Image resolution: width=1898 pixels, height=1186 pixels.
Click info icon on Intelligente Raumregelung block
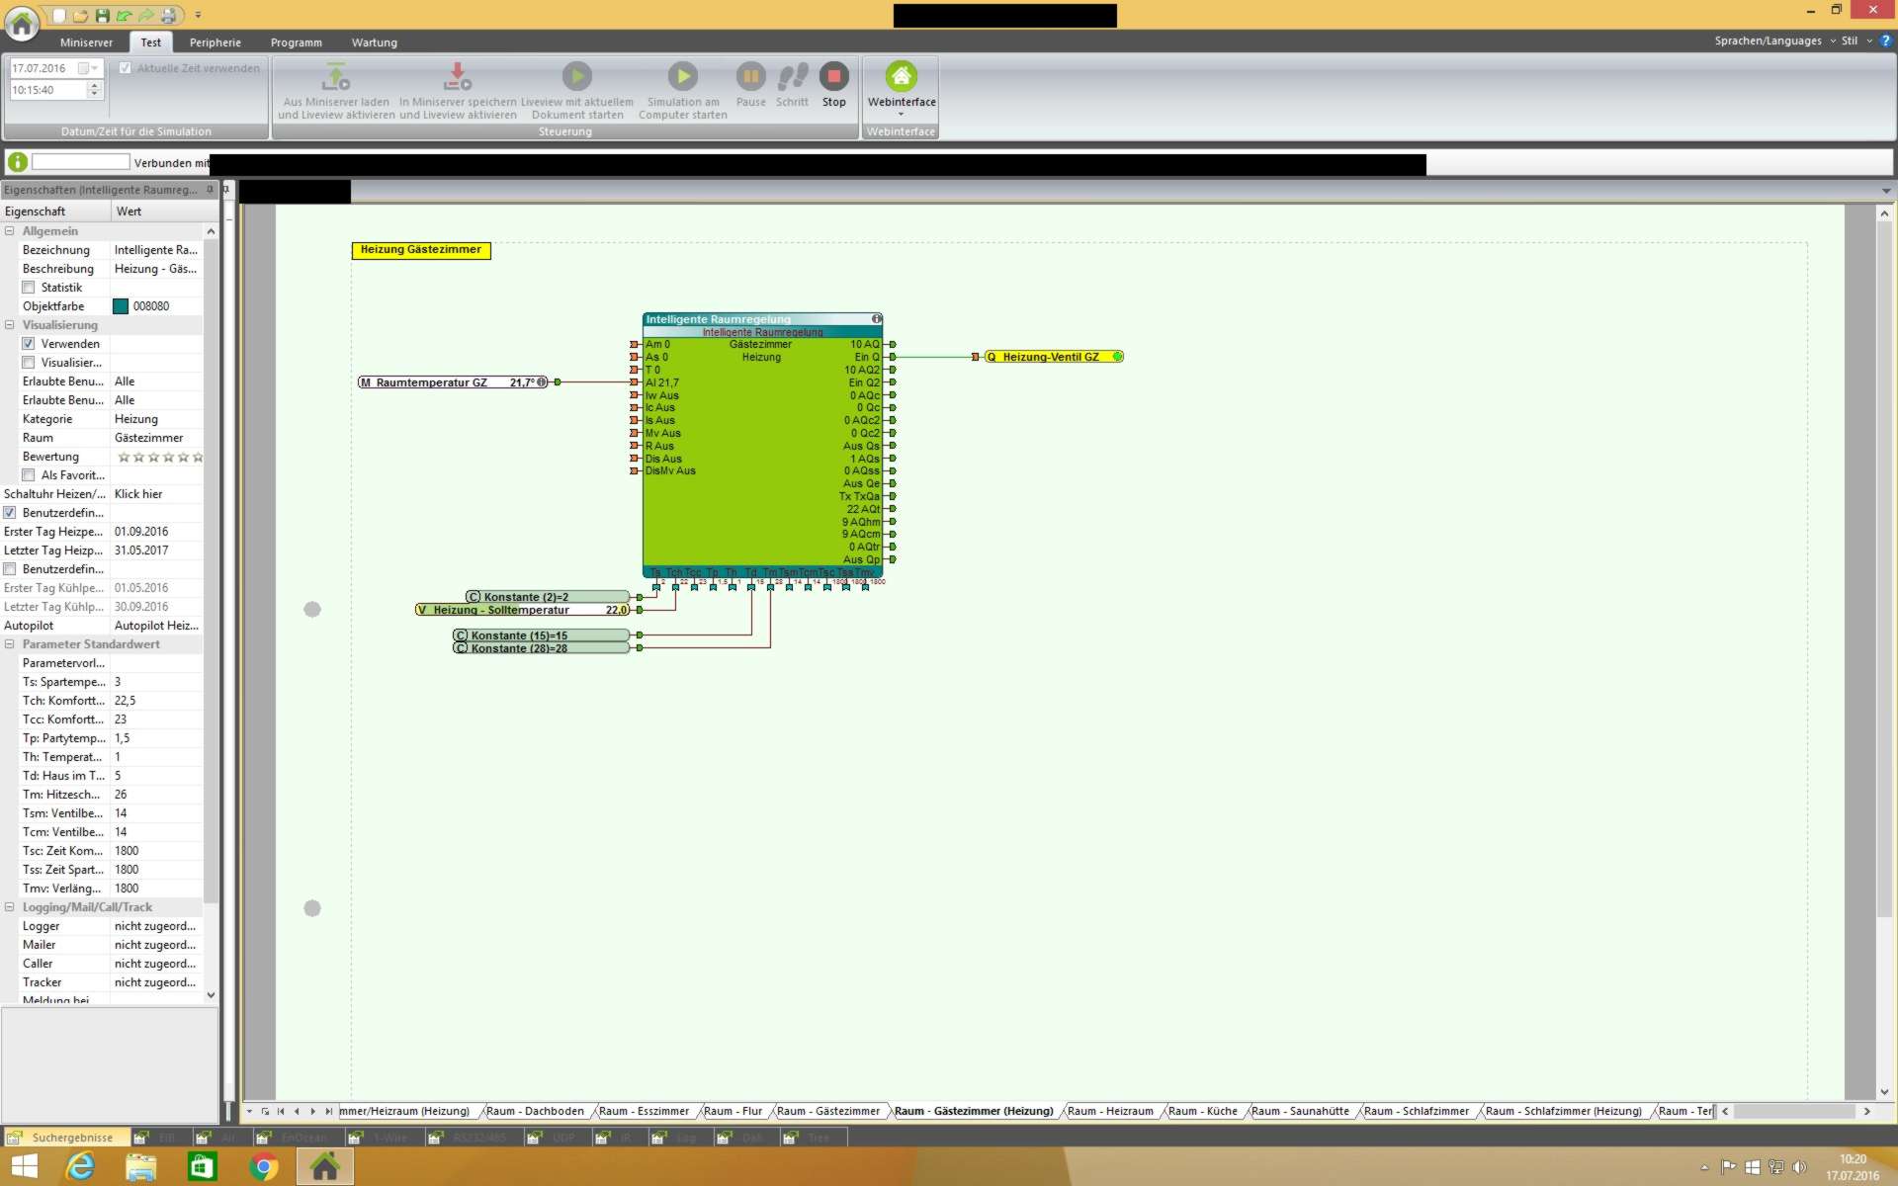coord(876,319)
